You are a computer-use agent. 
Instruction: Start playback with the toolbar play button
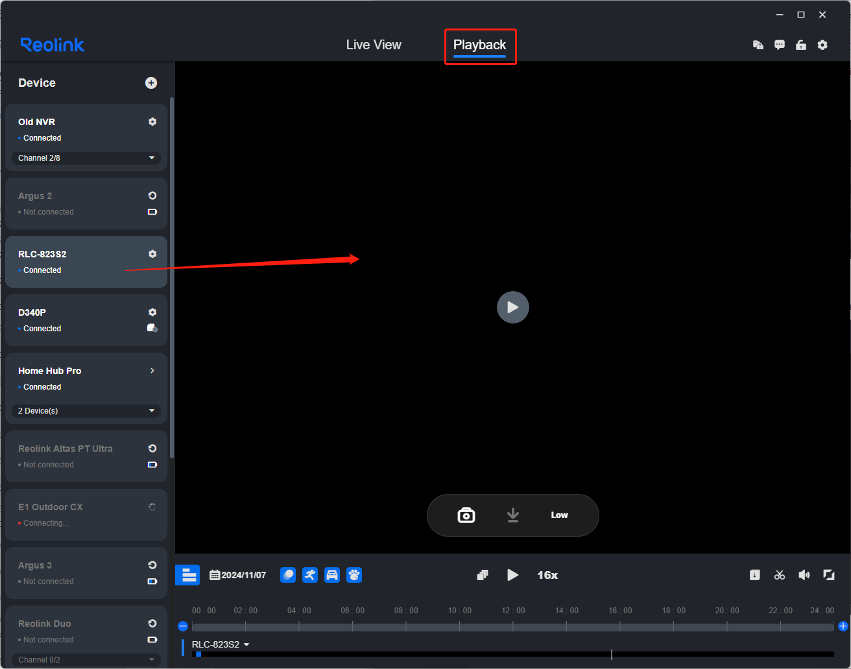[x=513, y=575]
